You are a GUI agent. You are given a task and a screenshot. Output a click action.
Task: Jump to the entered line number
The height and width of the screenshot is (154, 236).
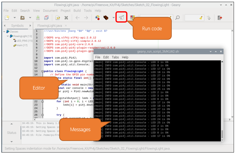(209, 18)
